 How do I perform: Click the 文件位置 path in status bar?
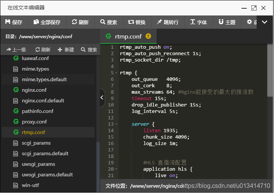[156, 186]
